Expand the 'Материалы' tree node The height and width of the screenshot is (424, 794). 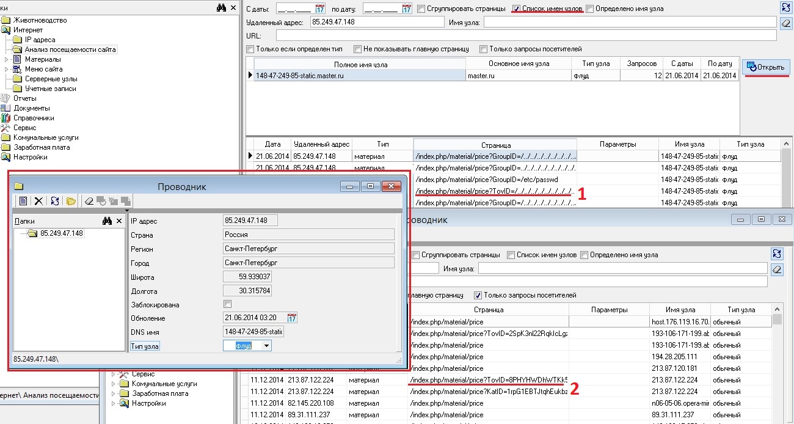7,59
